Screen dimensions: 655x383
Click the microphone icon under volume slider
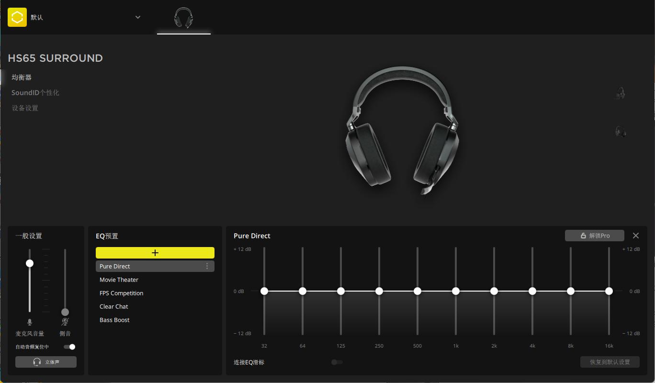pos(30,322)
